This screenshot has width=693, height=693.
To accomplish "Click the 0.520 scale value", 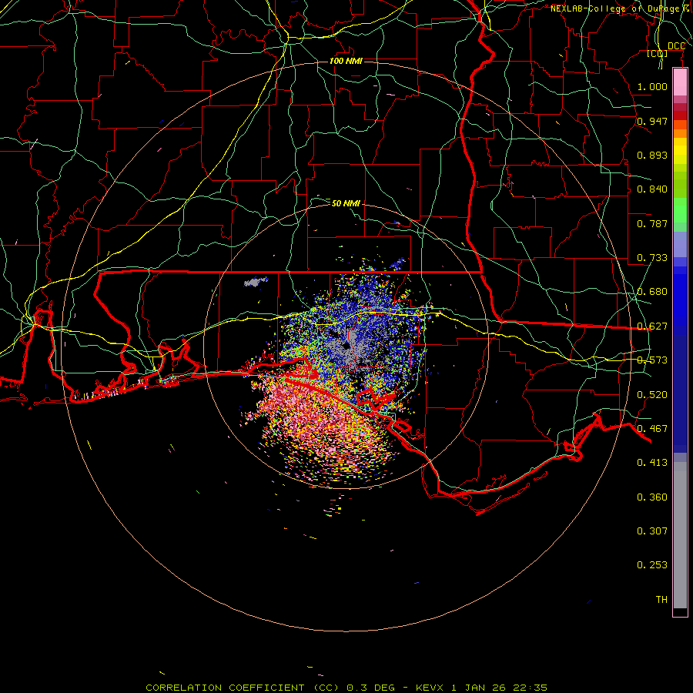I will 652,395.
